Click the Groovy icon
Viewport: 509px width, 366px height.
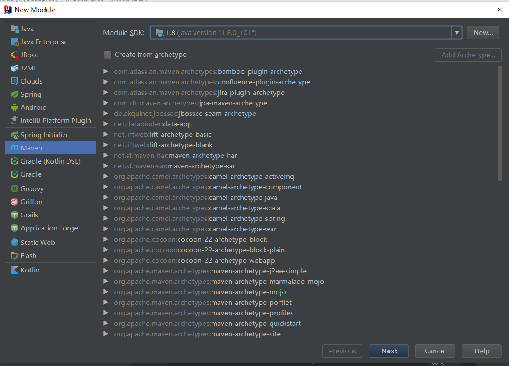pos(14,188)
